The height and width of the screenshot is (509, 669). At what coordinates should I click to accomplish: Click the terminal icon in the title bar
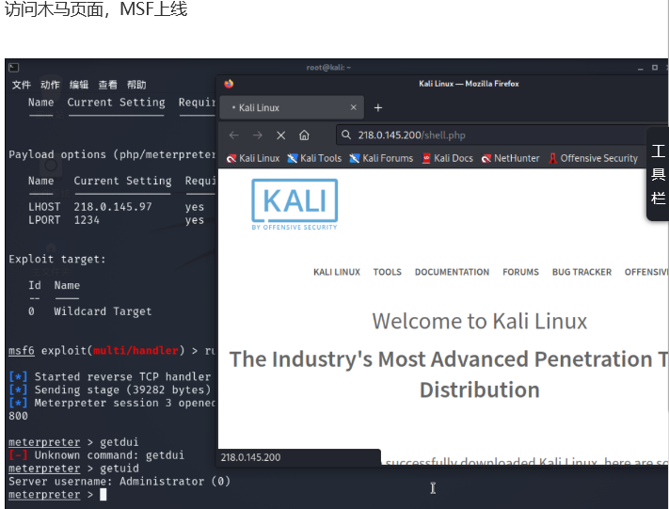coord(14,68)
